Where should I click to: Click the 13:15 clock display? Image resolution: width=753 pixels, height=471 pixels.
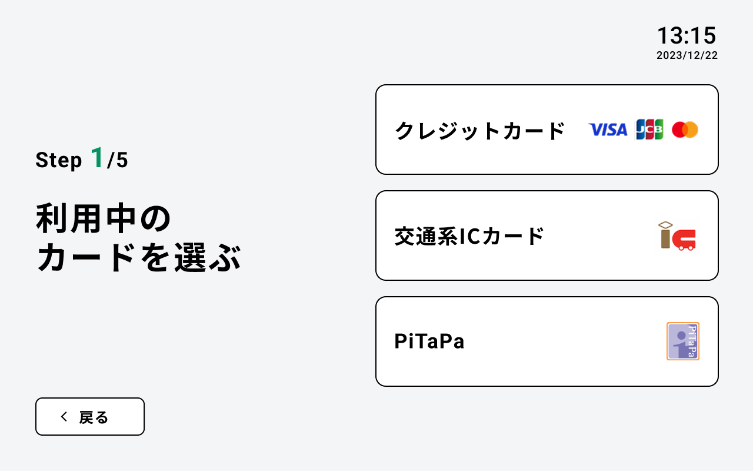click(x=687, y=36)
